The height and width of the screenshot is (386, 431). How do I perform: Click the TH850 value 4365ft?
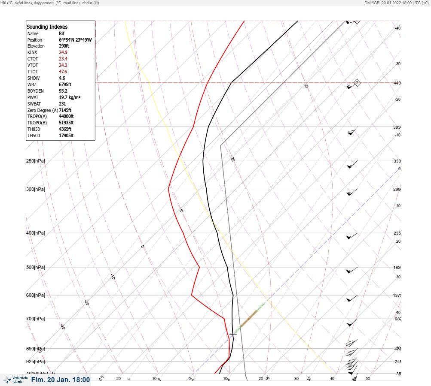point(65,129)
